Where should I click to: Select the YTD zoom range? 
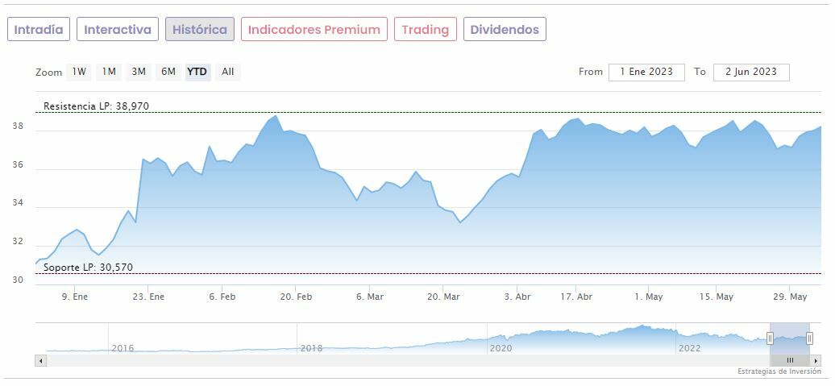197,72
